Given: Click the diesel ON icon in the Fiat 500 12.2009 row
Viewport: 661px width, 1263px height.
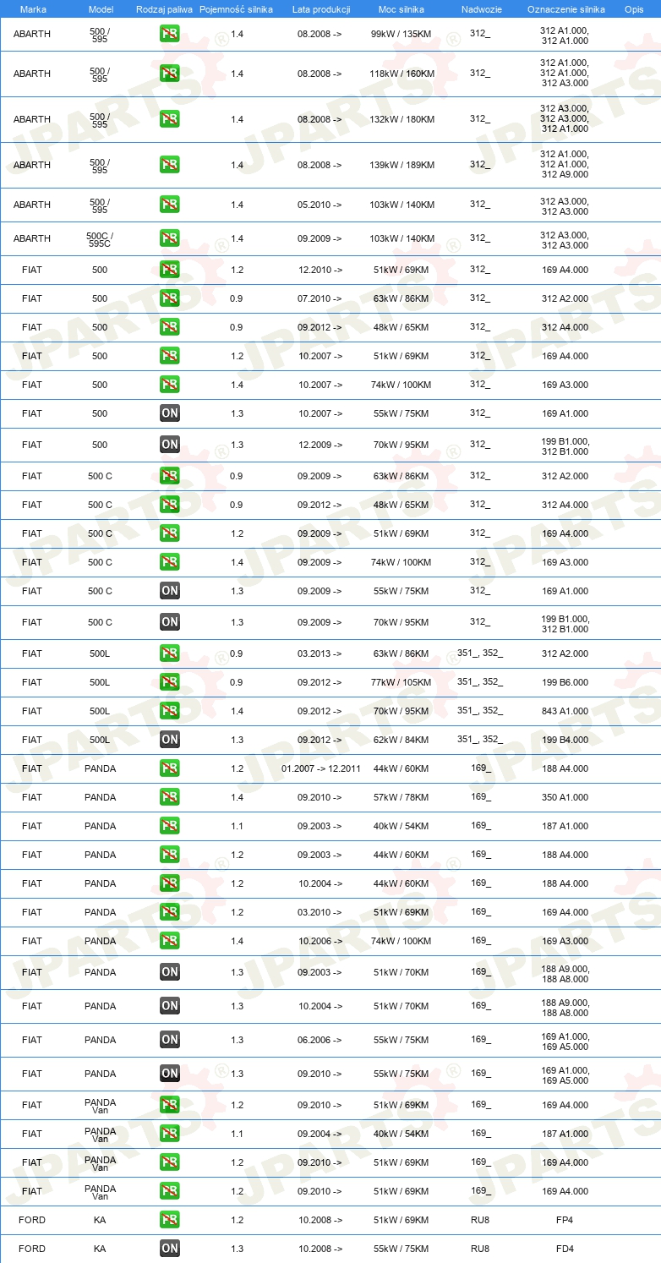Looking at the screenshot, I should coord(170,445).
